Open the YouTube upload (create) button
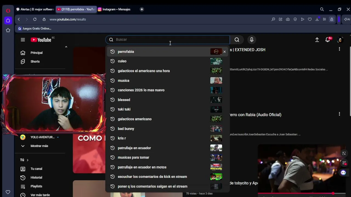 pyautogui.click(x=317, y=40)
